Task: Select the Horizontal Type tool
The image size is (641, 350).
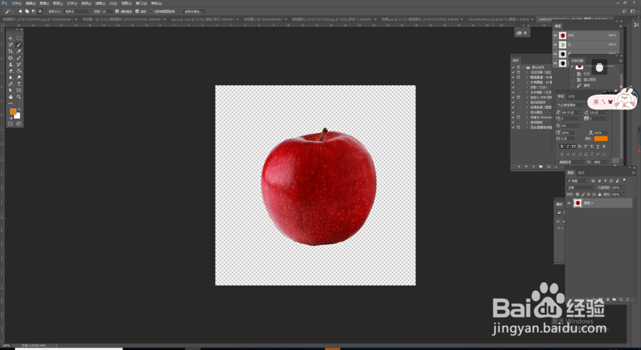Action: [x=19, y=84]
